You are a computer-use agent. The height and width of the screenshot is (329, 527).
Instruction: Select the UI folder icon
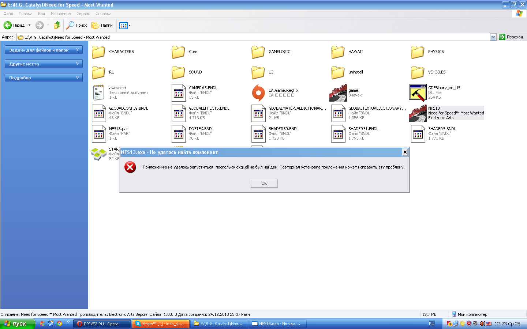pos(258,72)
